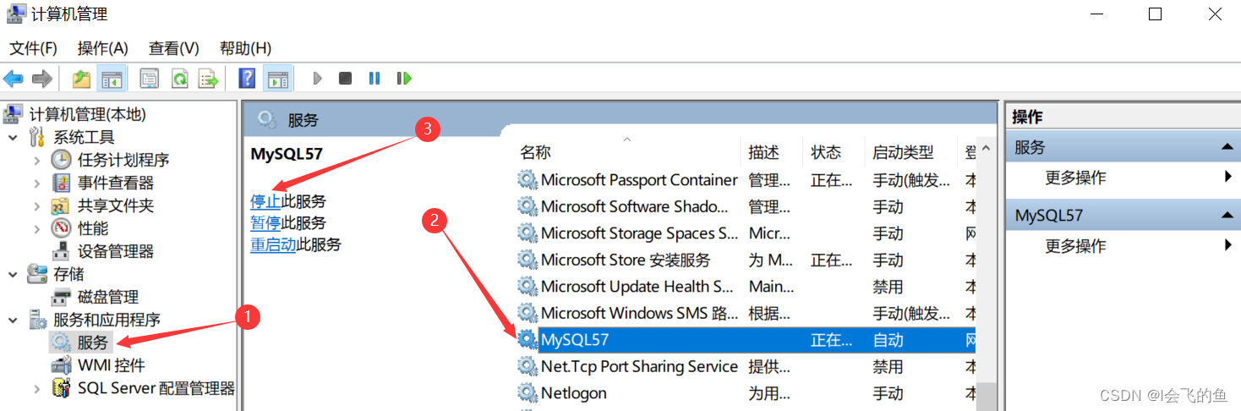Select the Microsoft Windows SMS 路... row
Image resolution: width=1241 pixels, height=411 pixels.
coord(745,313)
